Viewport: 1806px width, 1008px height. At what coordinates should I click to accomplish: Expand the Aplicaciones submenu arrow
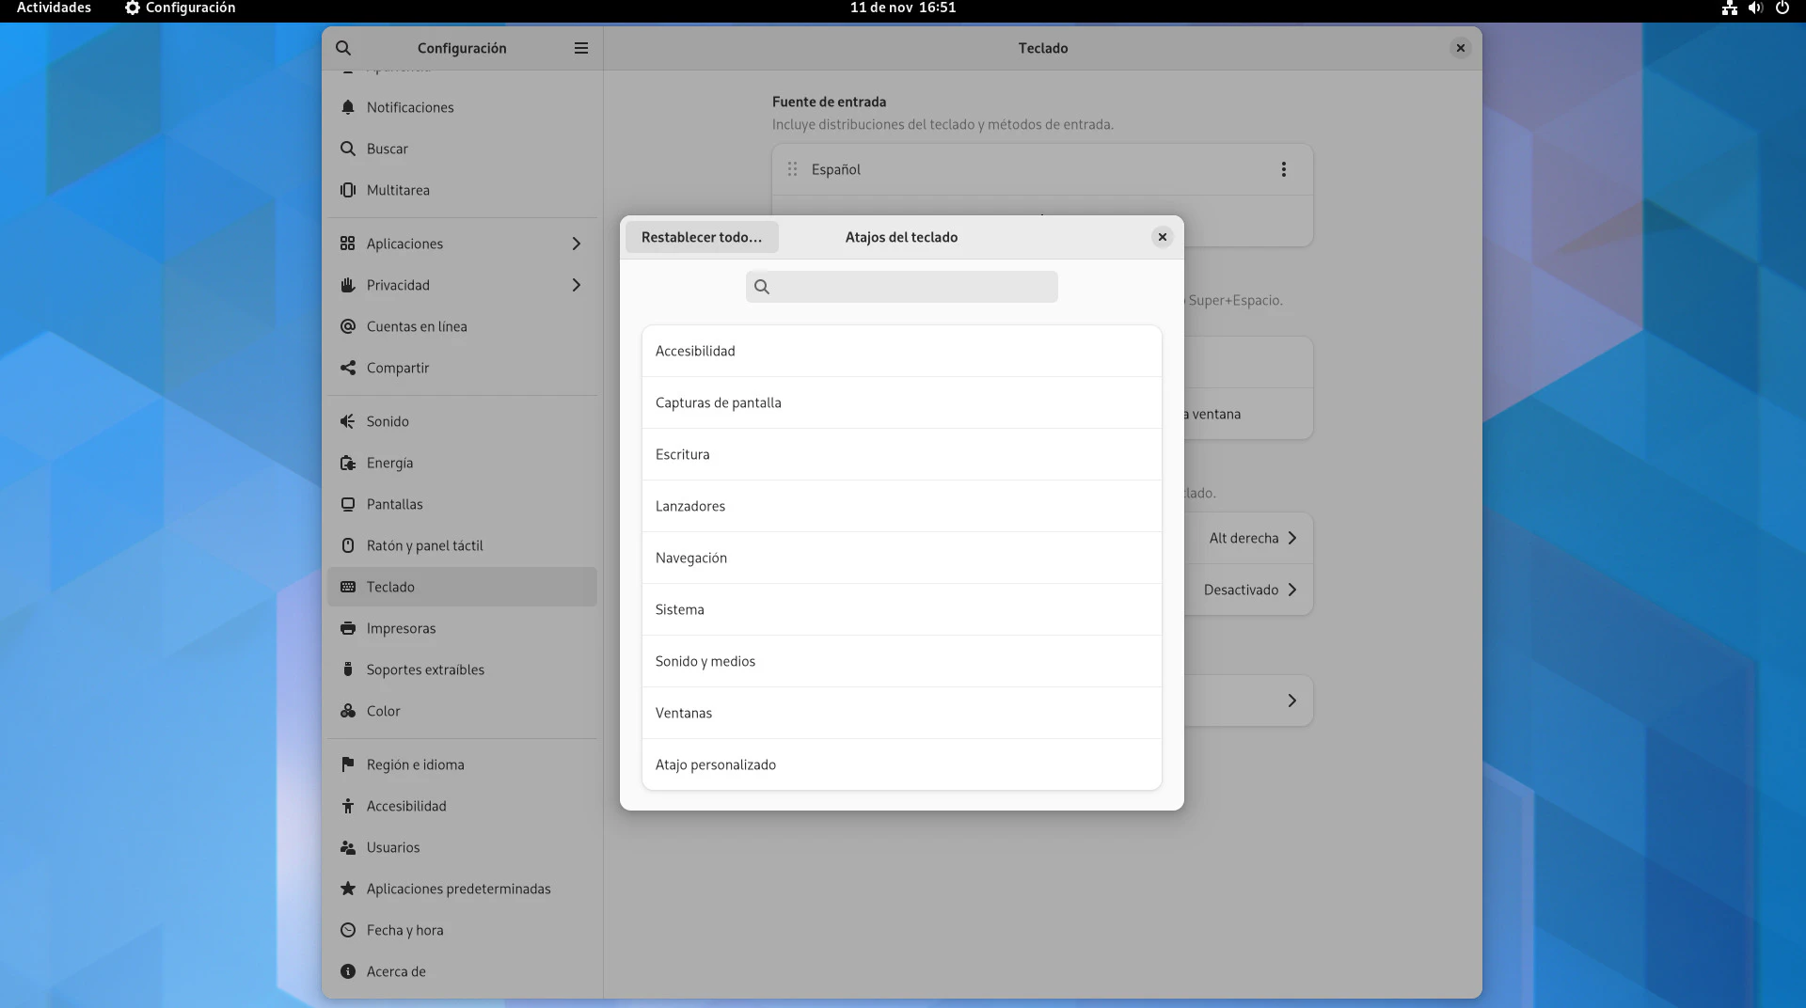tap(576, 244)
